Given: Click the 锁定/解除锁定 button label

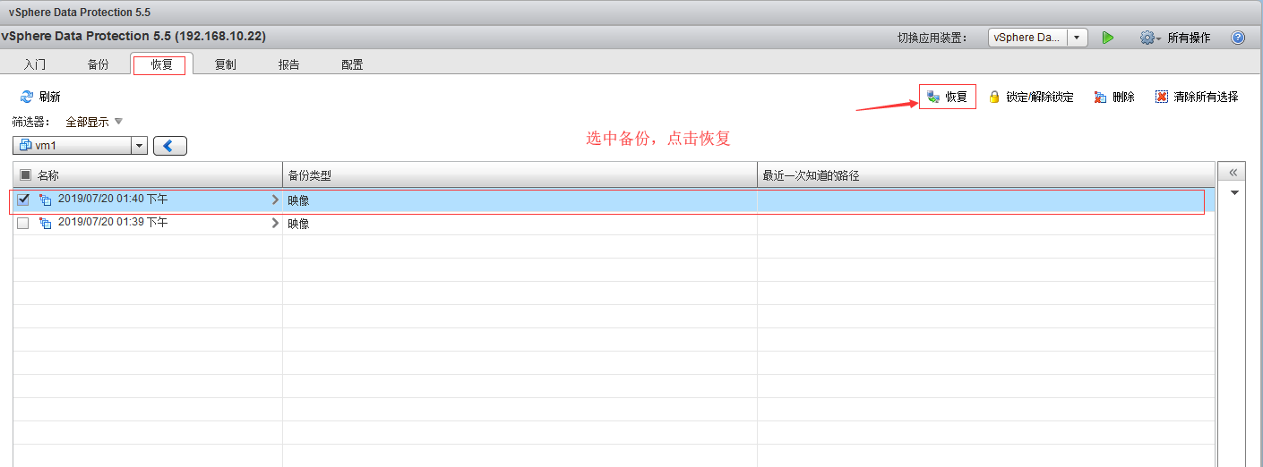Looking at the screenshot, I should point(1040,97).
